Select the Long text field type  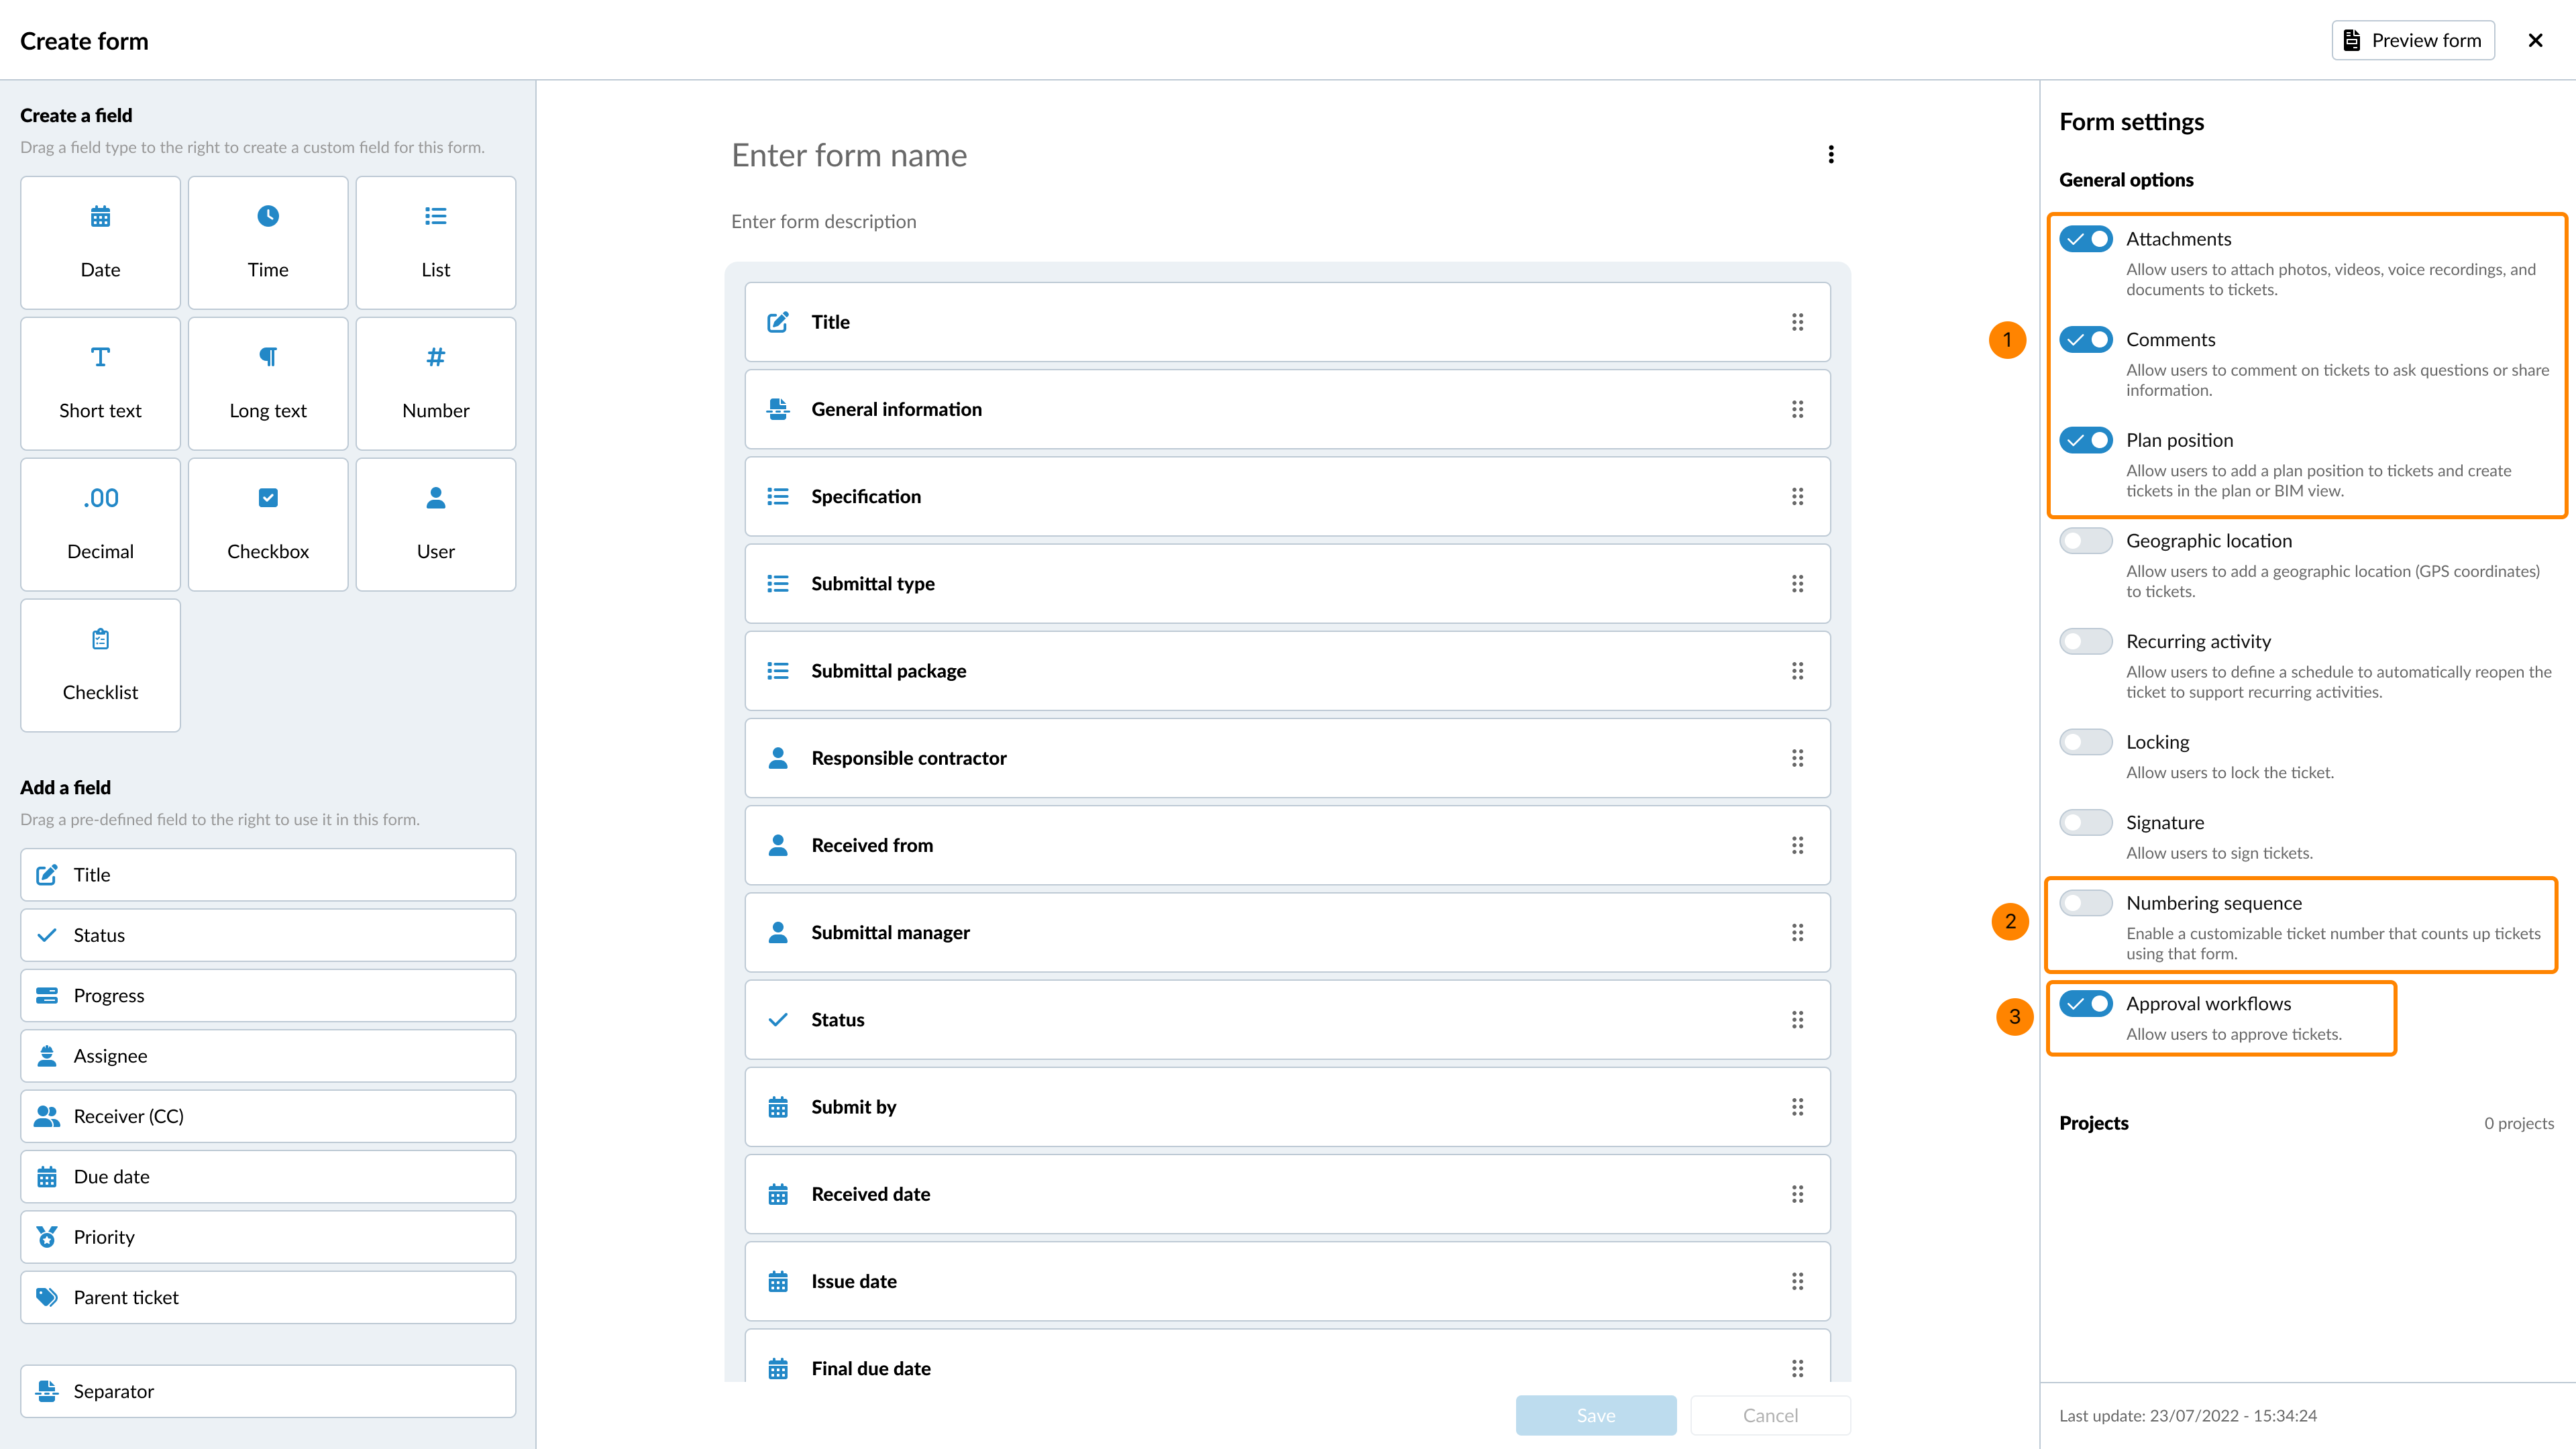(x=268, y=384)
